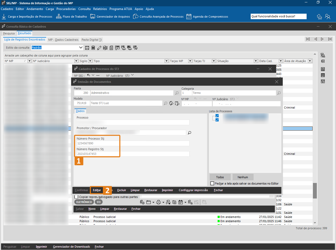336x250 pixels.
Task: Click the trash icon beside Estilo da consulta
Action: click(93, 48)
